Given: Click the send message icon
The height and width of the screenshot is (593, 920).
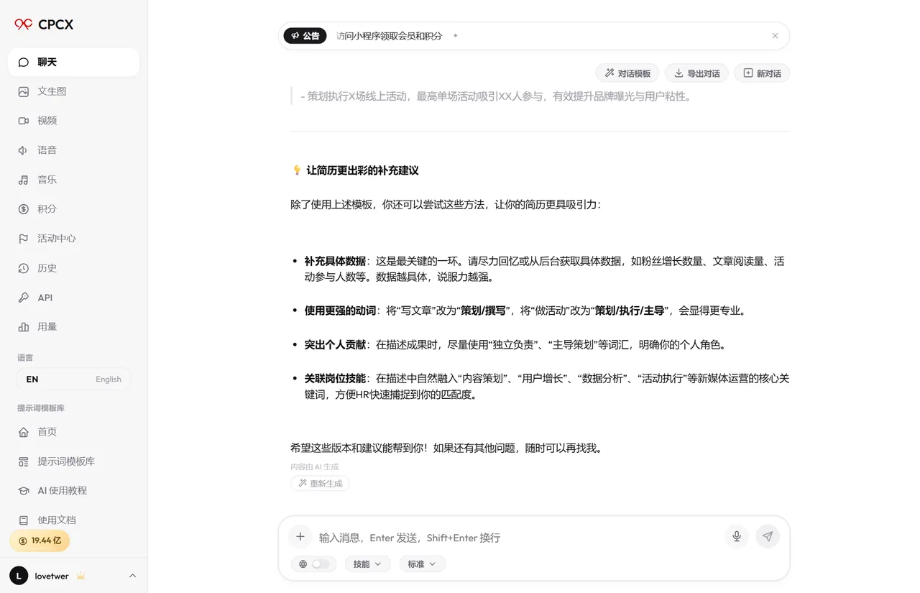Looking at the screenshot, I should coord(768,537).
